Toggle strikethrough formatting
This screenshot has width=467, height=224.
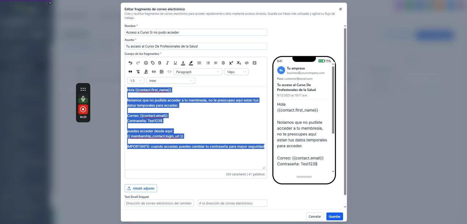pyautogui.click(x=223, y=63)
